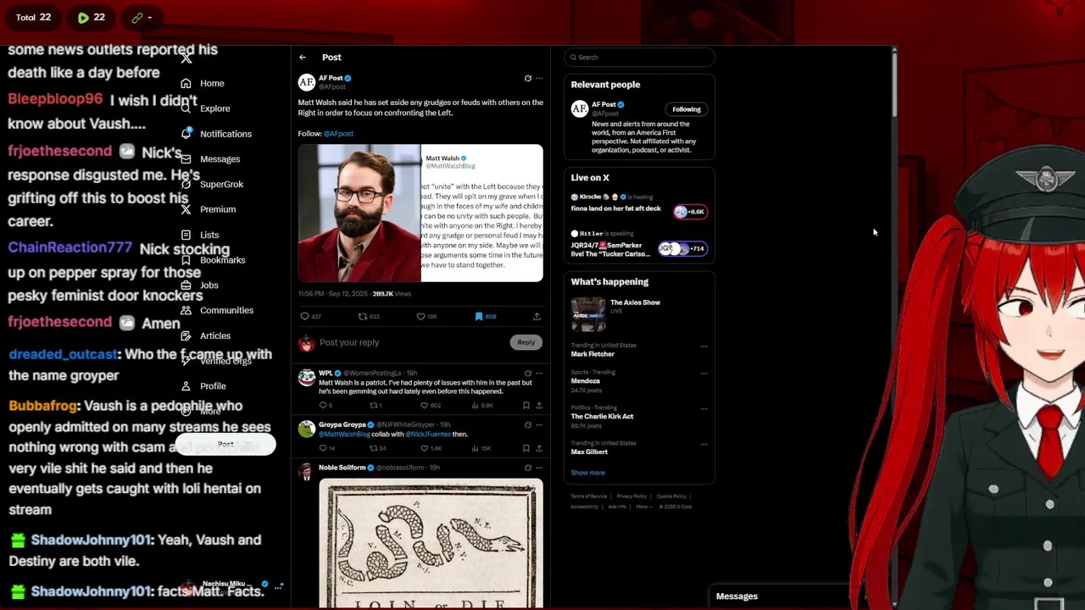Open Lists in the X sidebar
Viewport: 1085px width, 610px height.
pos(200,235)
